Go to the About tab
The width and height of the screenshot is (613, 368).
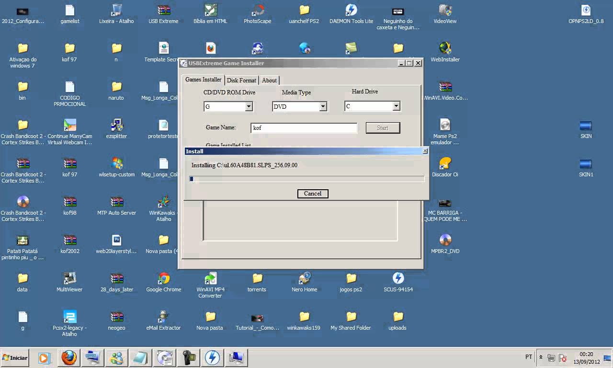point(269,80)
